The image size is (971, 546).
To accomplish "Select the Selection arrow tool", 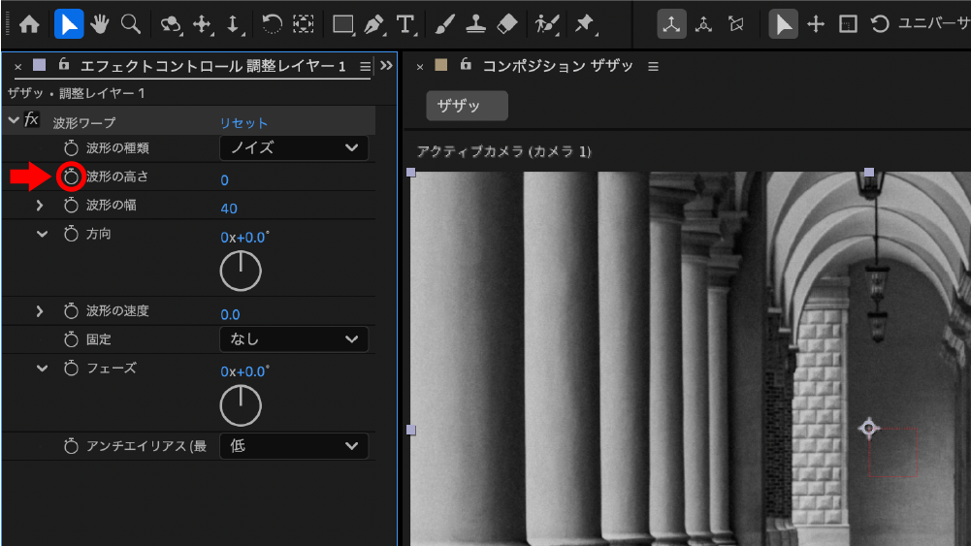I will [69, 24].
